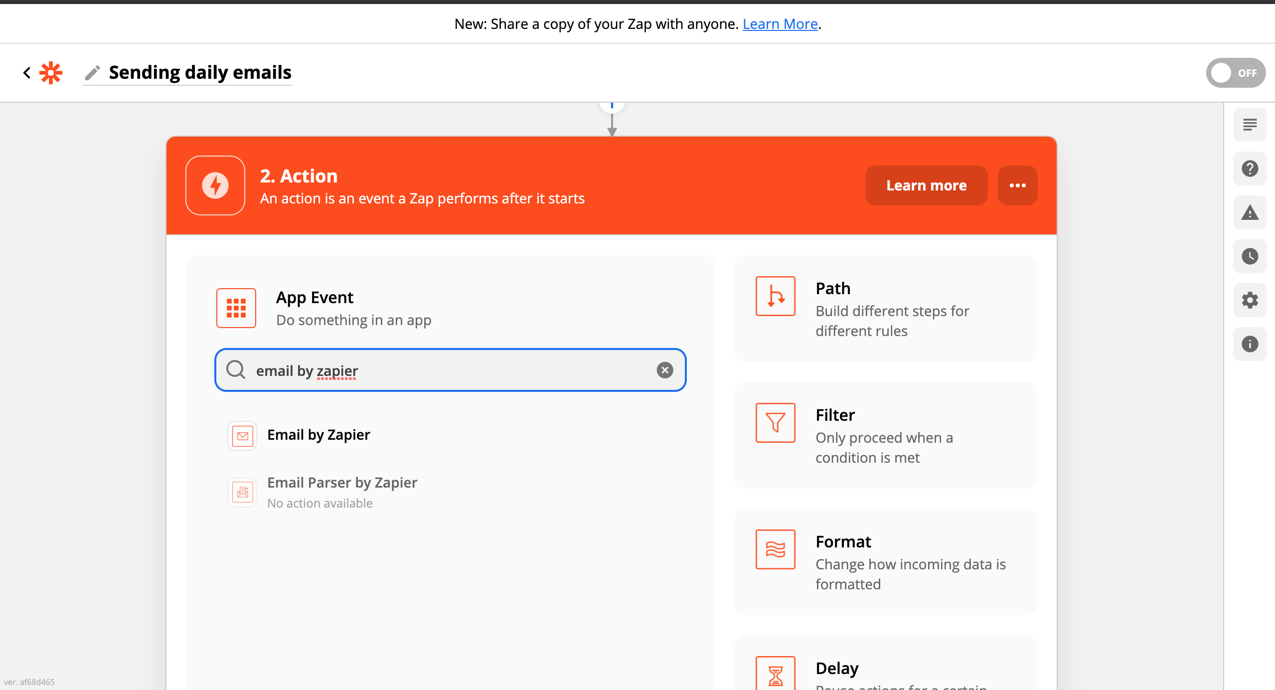Click the Delay hourglass icon
Screen dimensions: 1275x690
click(776, 674)
